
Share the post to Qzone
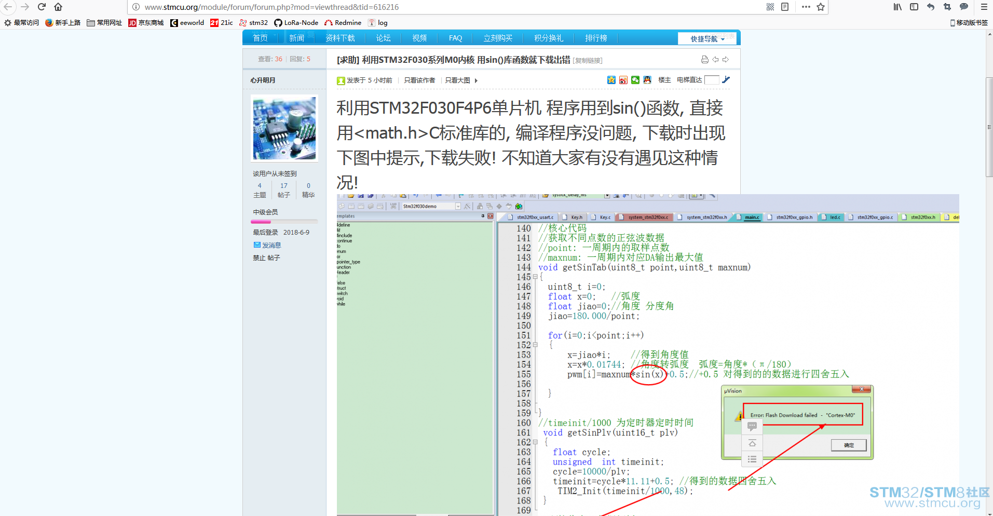pyautogui.click(x=611, y=80)
